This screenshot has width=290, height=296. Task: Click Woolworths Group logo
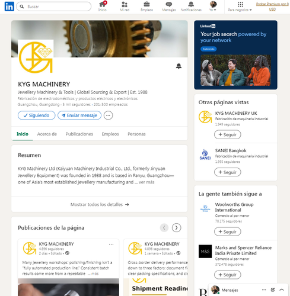pyautogui.click(x=205, y=208)
